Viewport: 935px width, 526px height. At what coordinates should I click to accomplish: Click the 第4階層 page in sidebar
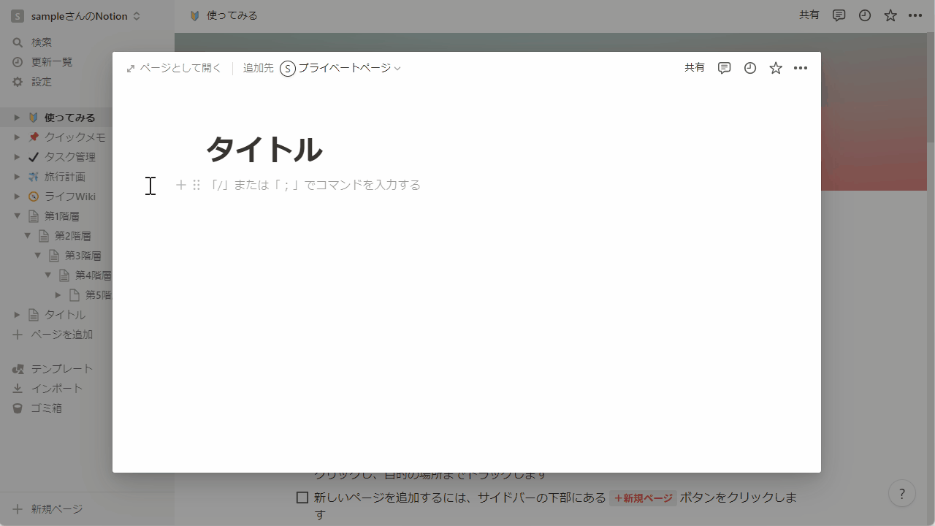point(93,275)
